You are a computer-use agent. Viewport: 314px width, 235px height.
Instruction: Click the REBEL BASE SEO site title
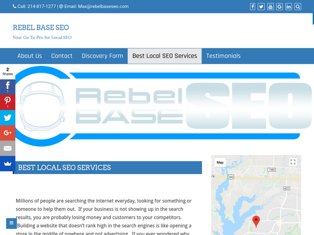point(41,27)
